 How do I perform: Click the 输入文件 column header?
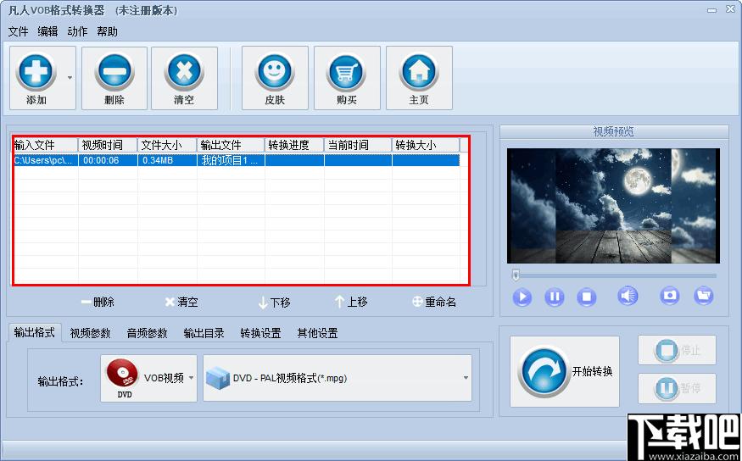point(46,145)
